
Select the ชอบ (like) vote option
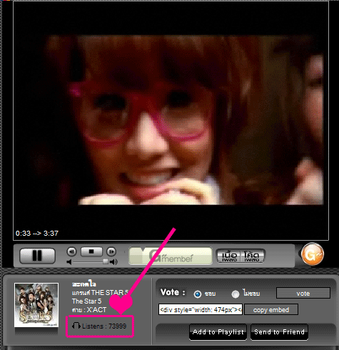[x=198, y=294]
